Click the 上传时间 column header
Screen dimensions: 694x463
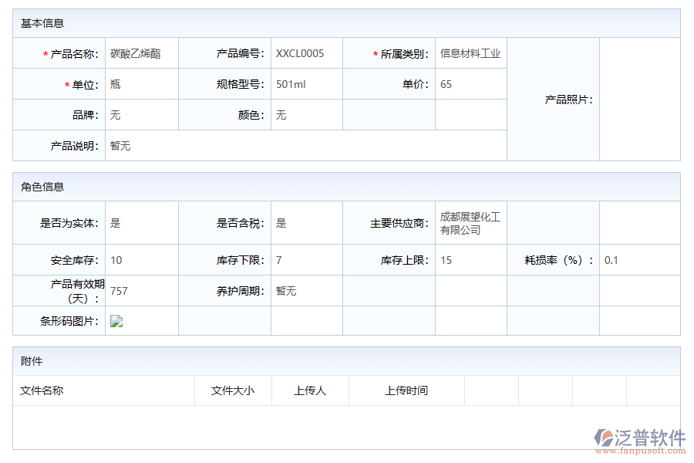pyautogui.click(x=406, y=390)
